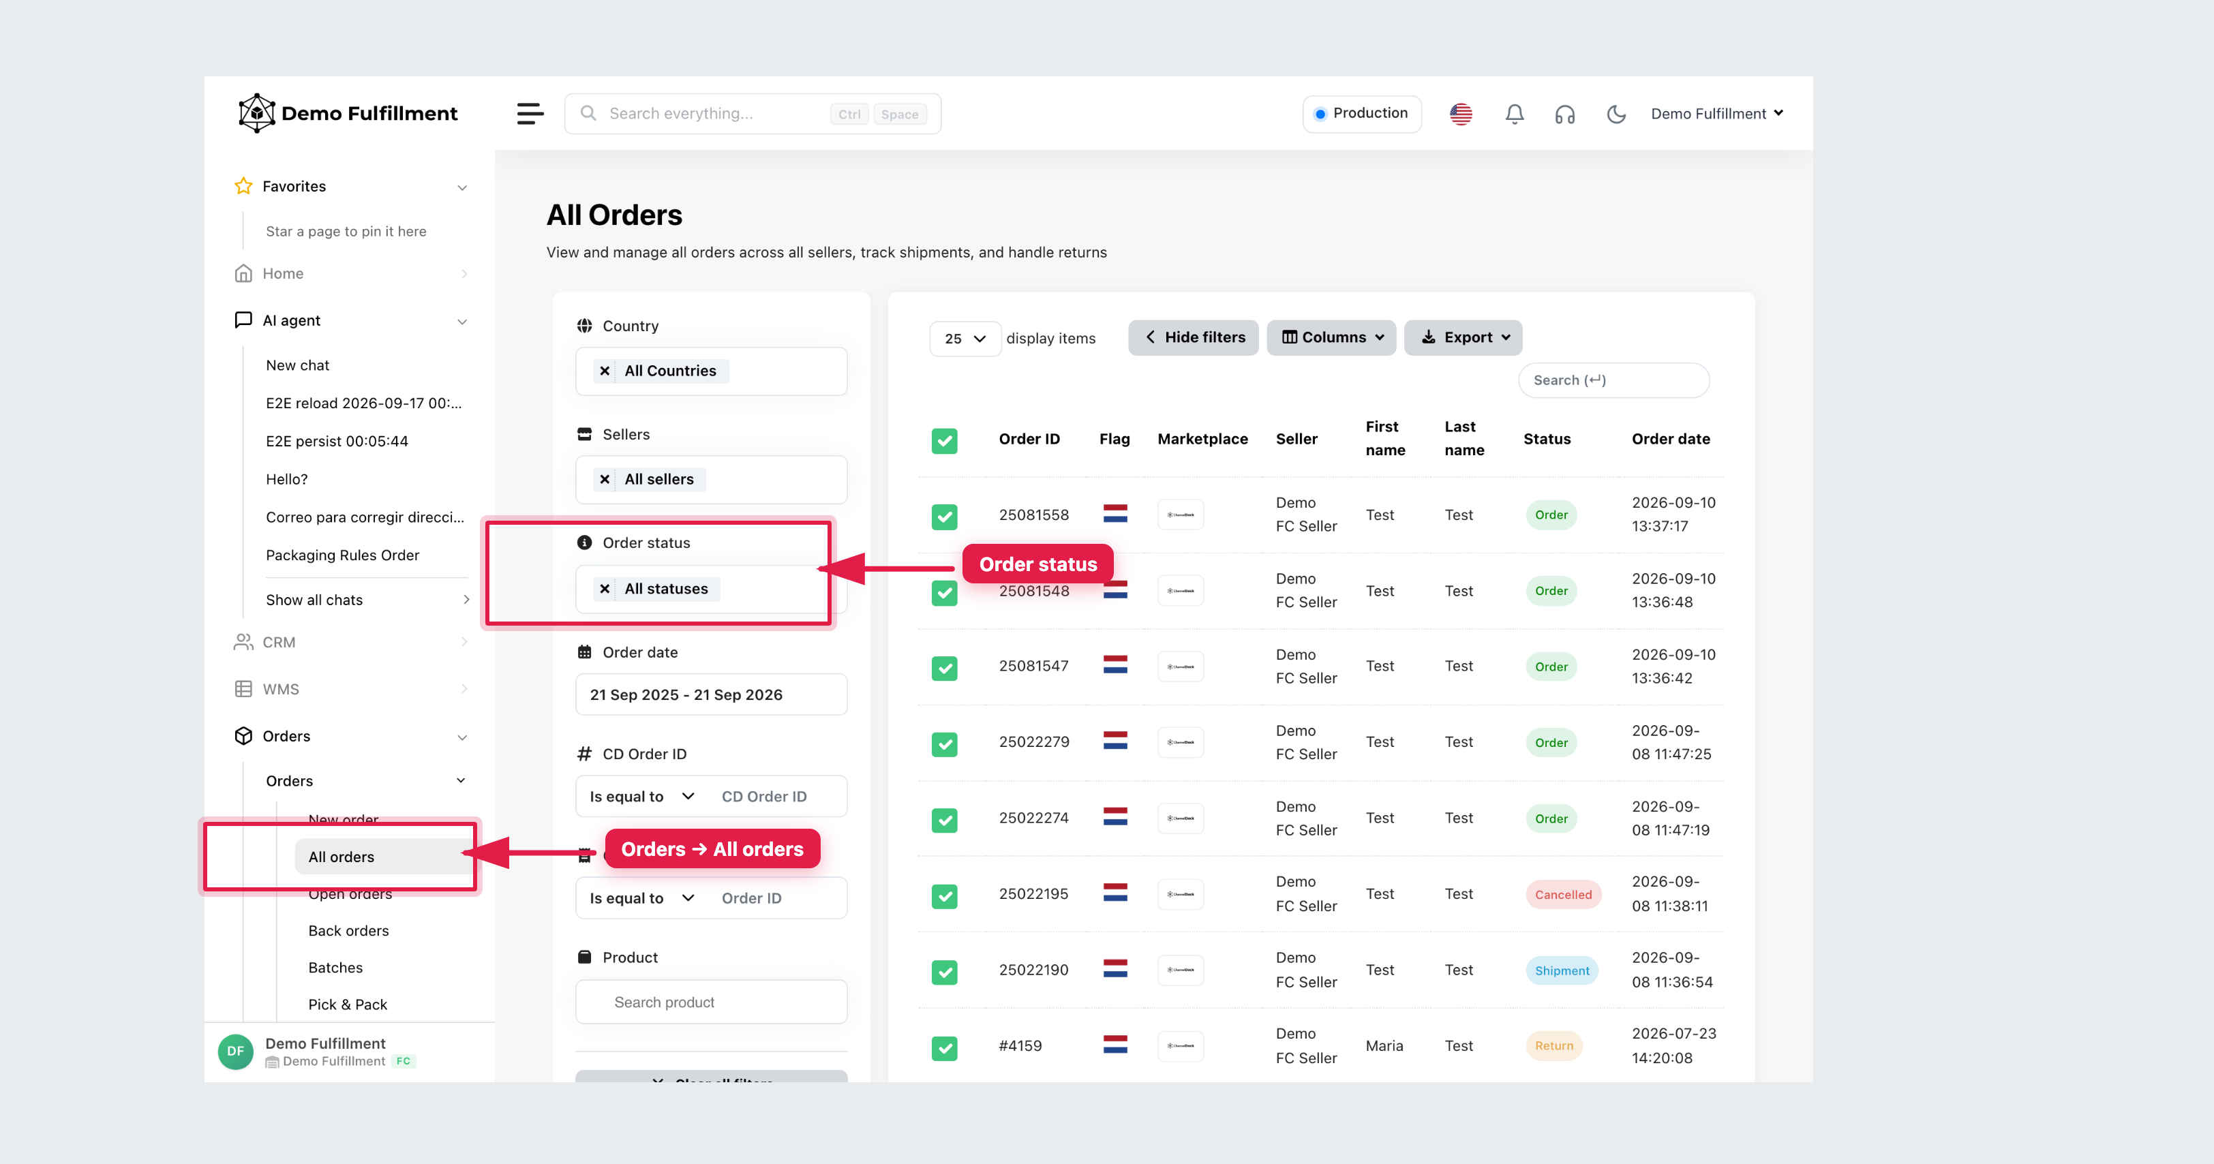Expand the CRM menu
Screen dimensions: 2214x1164
point(464,642)
